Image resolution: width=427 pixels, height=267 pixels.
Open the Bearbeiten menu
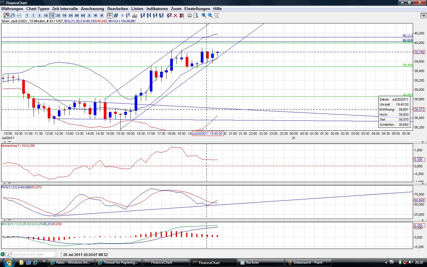click(x=118, y=9)
